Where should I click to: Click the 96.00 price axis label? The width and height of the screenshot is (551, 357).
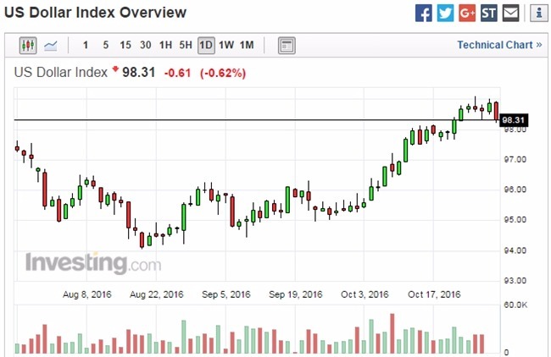(515, 189)
